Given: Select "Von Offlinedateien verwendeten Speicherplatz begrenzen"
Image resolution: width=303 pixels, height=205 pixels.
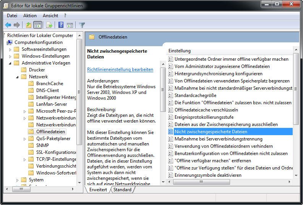Looking at the screenshot, I should (232, 81).
